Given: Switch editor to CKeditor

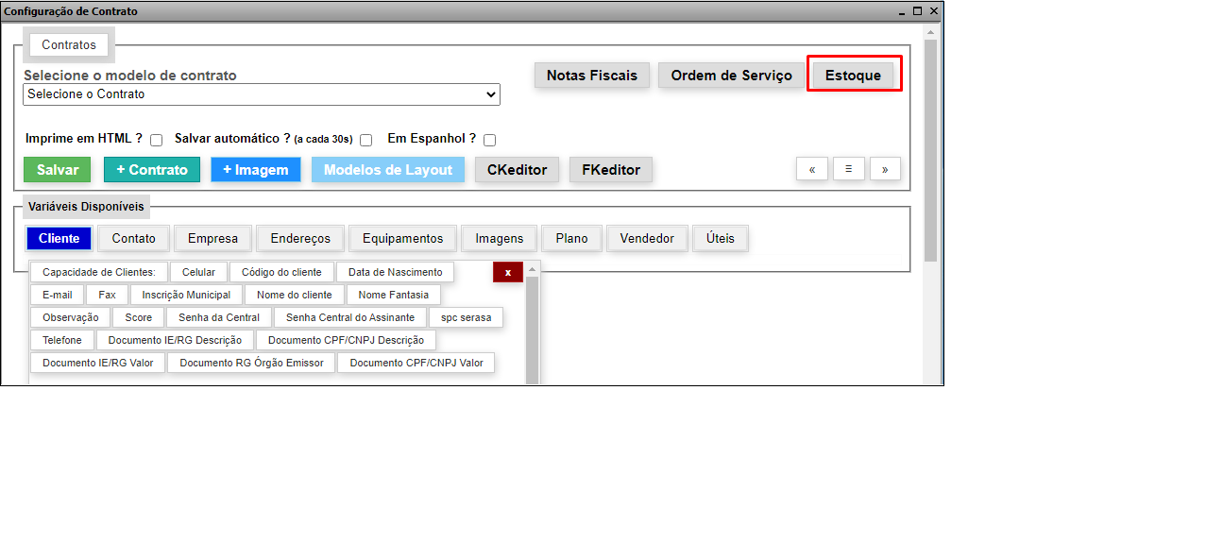Looking at the screenshot, I should (518, 170).
